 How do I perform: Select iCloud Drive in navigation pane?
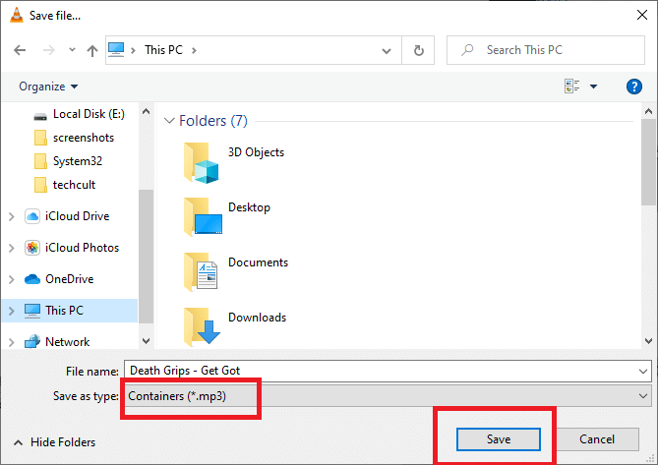click(78, 216)
